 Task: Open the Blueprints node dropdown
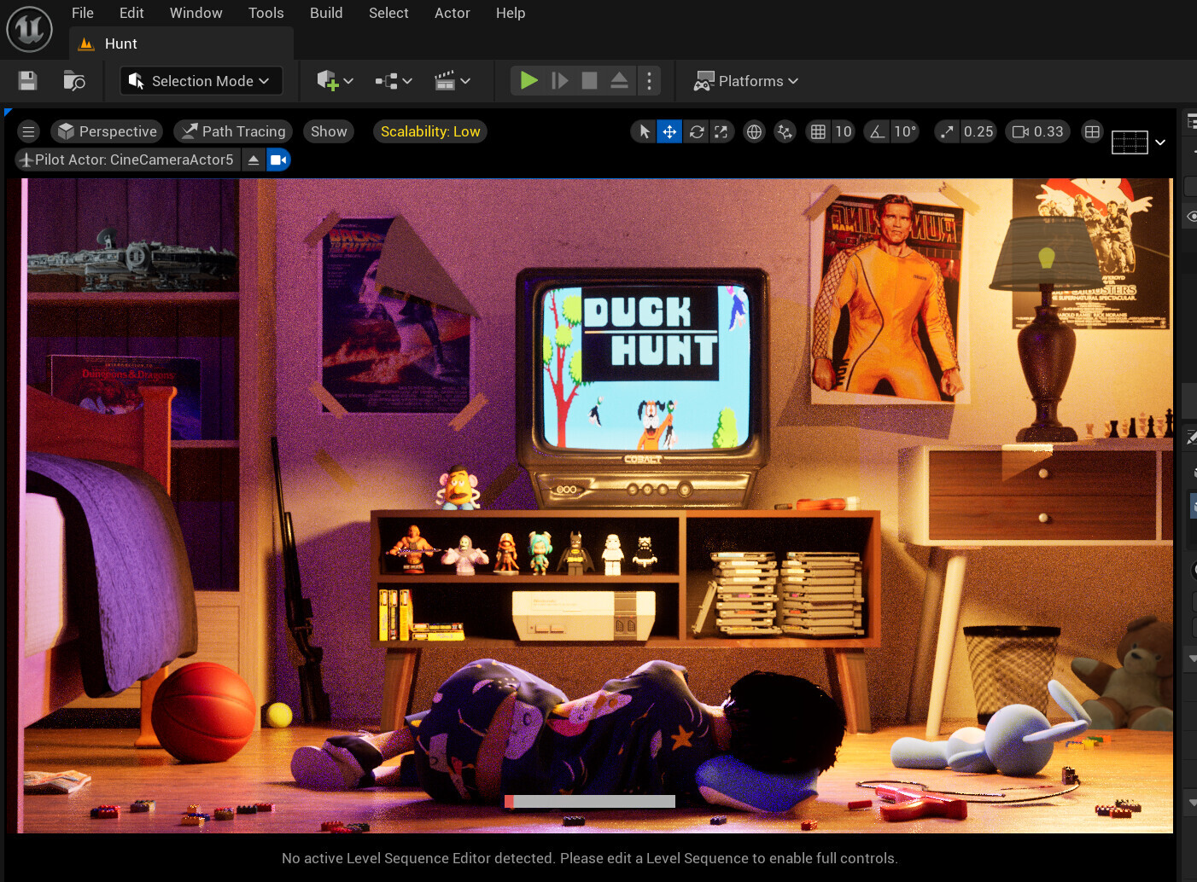pos(394,81)
